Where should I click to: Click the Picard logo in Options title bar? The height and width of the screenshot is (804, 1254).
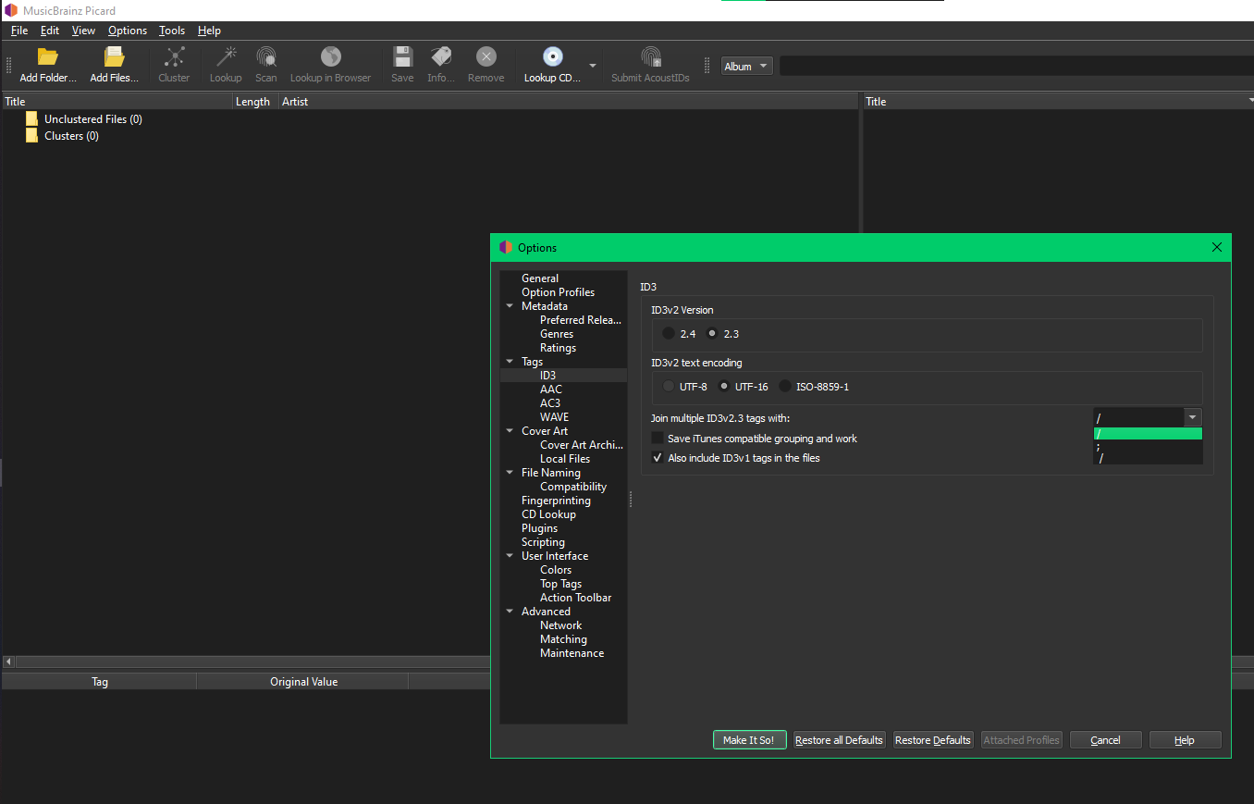pyautogui.click(x=505, y=247)
